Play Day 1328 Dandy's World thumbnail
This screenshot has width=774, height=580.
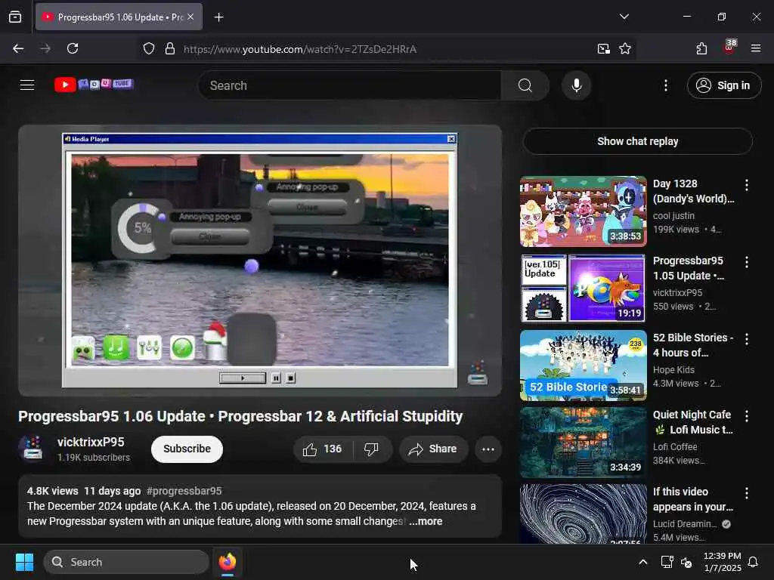(x=583, y=211)
